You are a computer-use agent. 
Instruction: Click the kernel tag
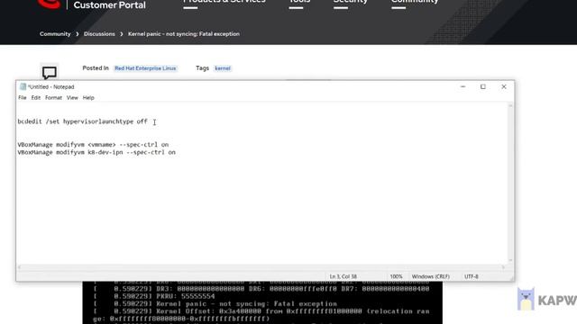pos(223,68)
